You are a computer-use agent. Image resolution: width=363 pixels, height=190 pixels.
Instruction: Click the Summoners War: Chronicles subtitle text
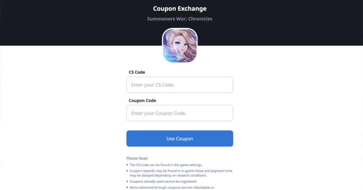click(179, 19)
